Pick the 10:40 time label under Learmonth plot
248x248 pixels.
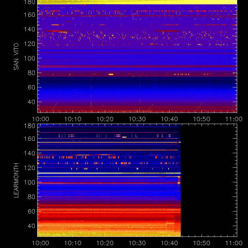pyautogui.click(x=169, y=243)
